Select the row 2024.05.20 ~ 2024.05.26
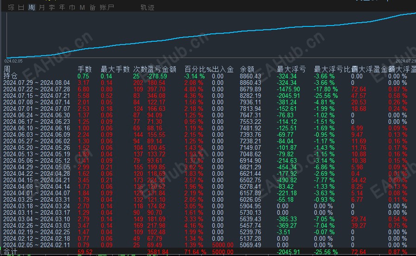 pyautogui.click(x=208, y=148)
